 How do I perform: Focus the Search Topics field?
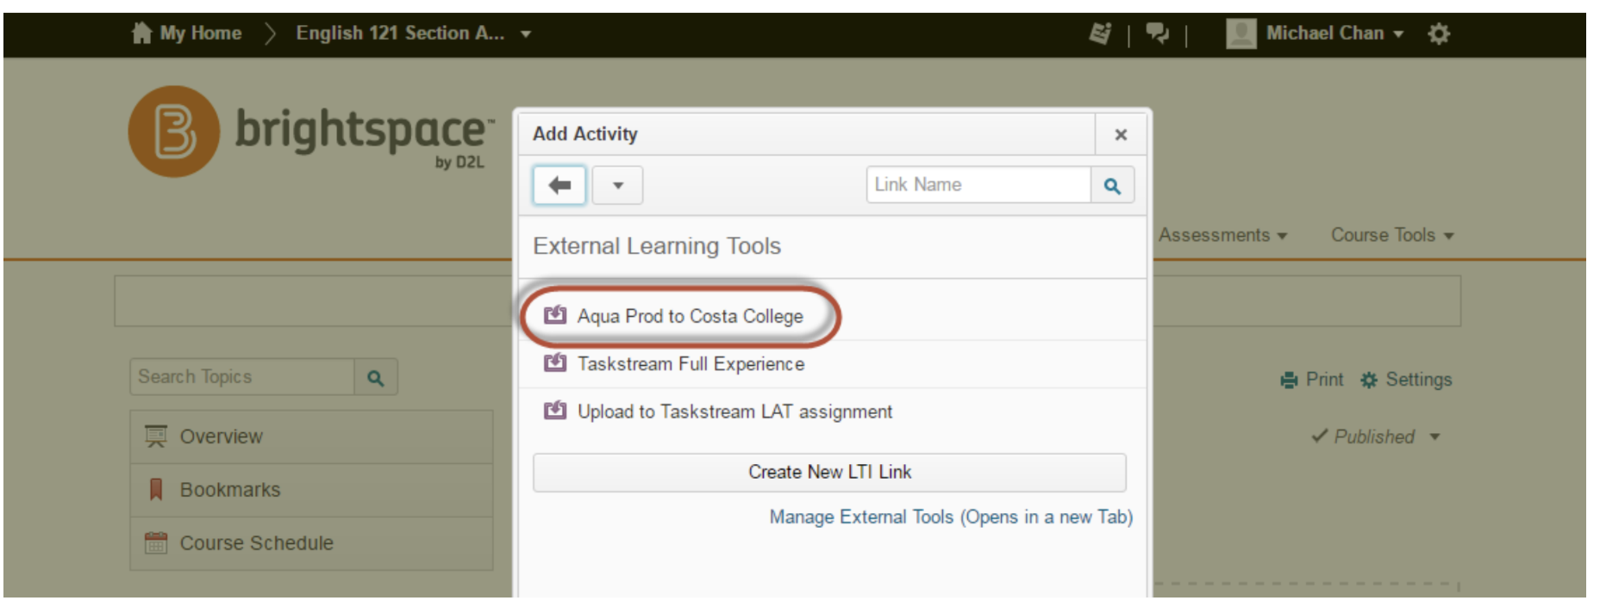pyautogui.click(x=242, y=377)
